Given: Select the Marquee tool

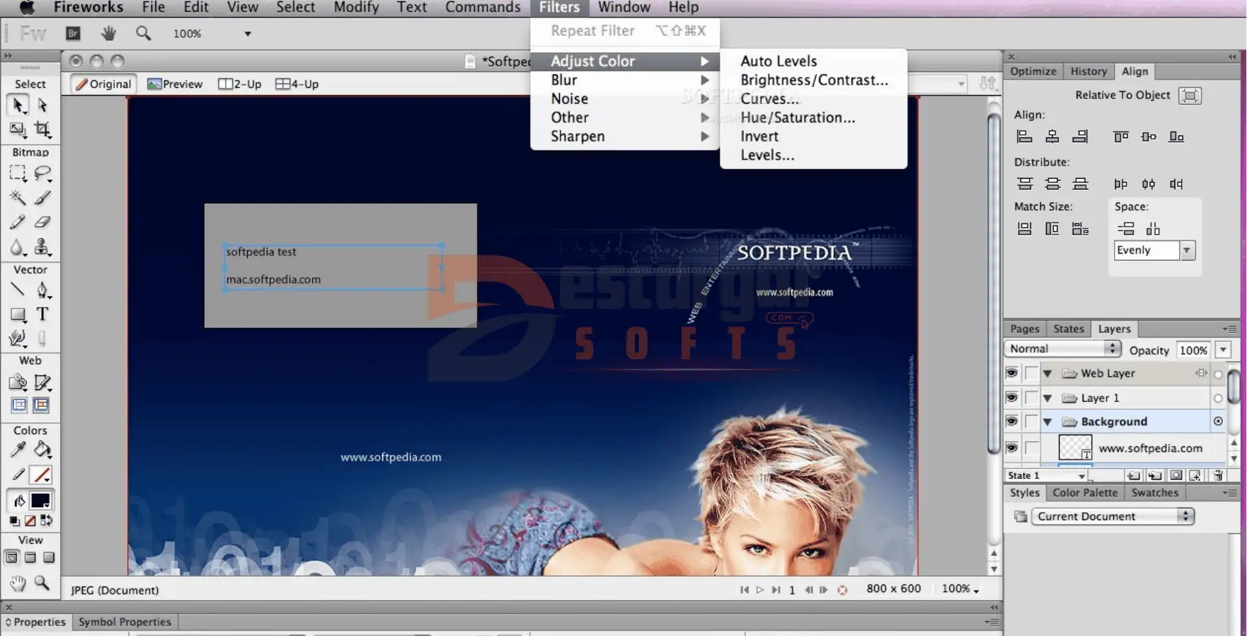Looking at the screenshot, I should (x=18, y=173).
